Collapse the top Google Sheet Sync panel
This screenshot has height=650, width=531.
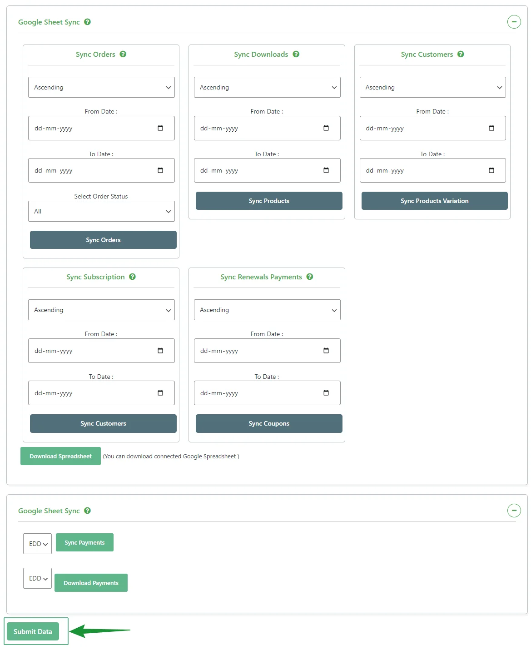click(x=514, y=22)
